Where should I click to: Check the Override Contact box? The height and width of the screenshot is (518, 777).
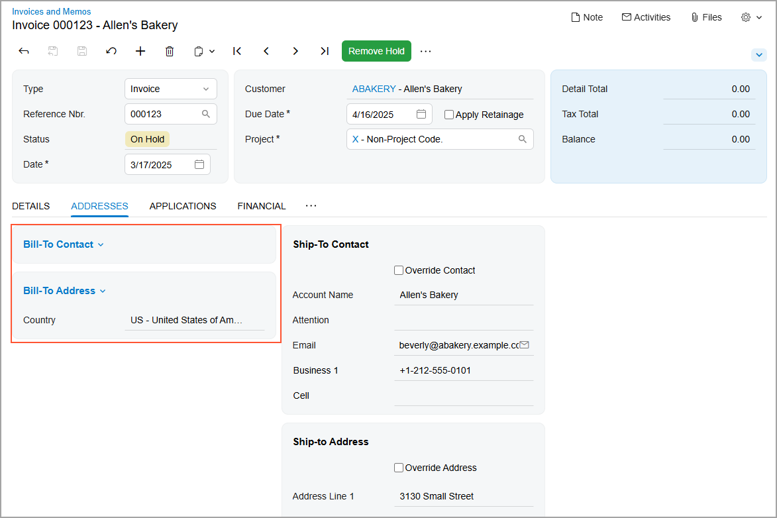[x=399, y=270]
